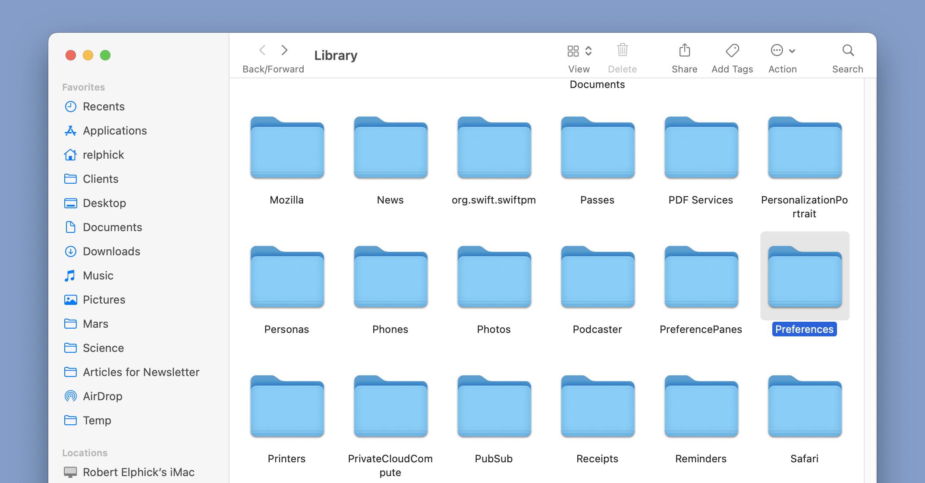Switch to icon grid view button

coord(573,51)
